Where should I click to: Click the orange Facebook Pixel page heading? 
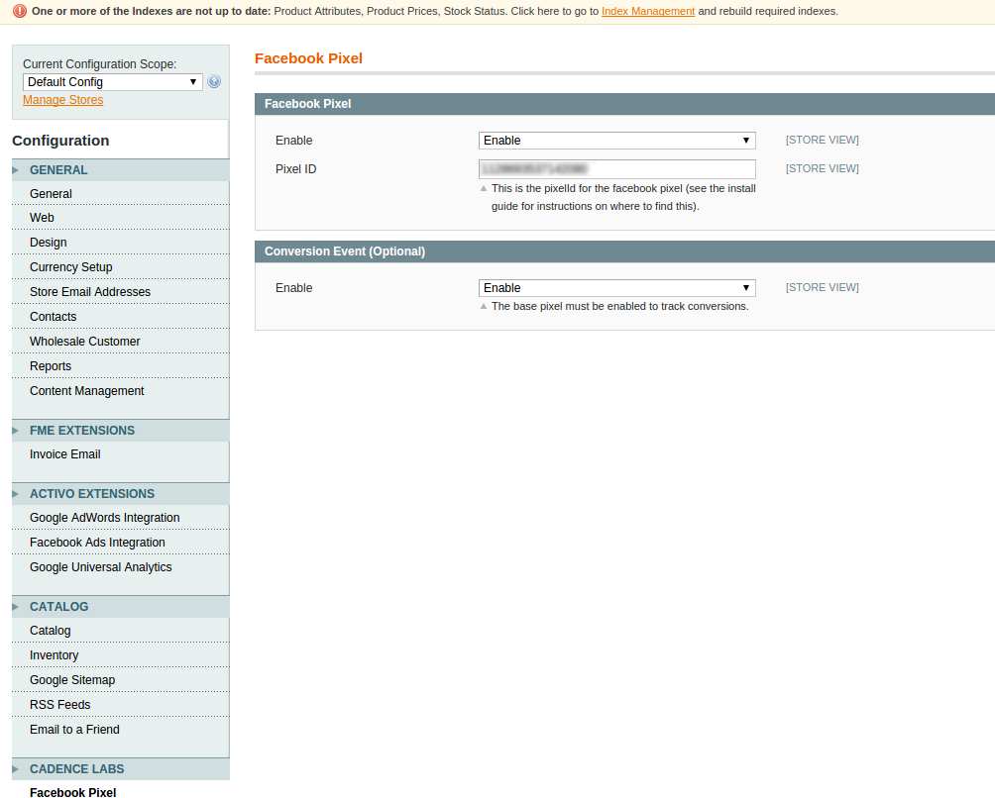point(308,58)
